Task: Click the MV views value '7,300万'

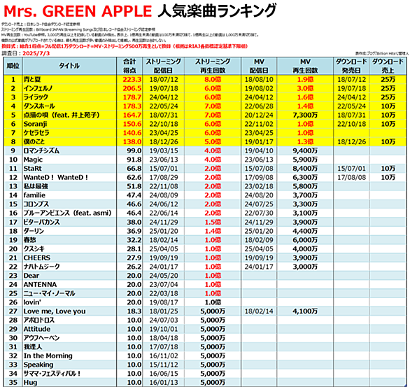Action: [305, 115]
